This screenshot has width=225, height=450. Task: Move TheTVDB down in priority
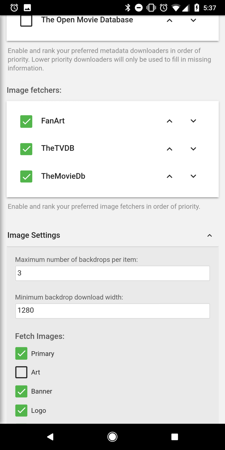coord(193,149)
